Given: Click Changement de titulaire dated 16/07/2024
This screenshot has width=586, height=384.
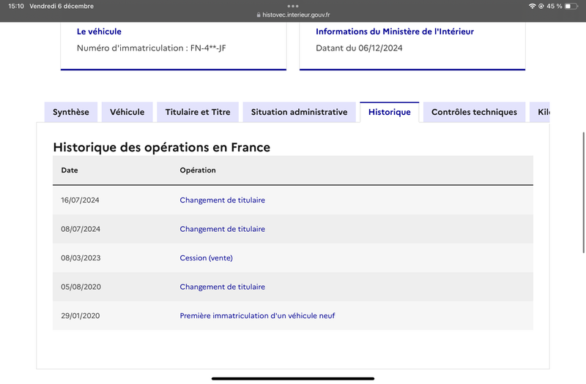Looking at the screenshot, I should click(223, 200).
